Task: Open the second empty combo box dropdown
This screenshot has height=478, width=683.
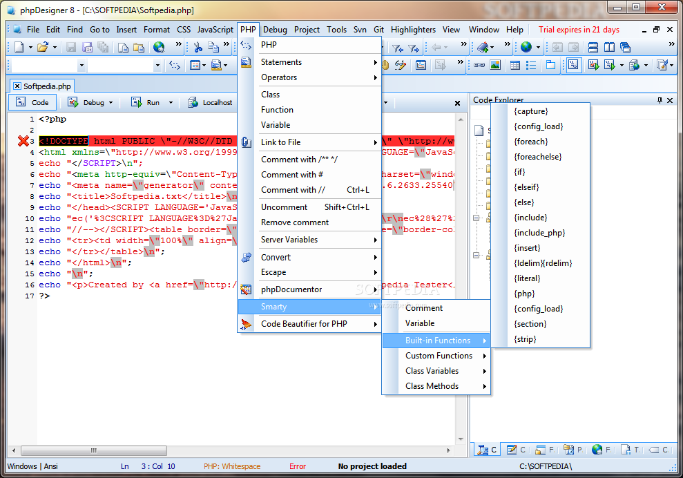Action: click(x=157, y=66)
